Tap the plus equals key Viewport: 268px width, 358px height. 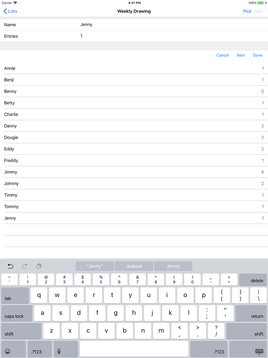[229, 280]
